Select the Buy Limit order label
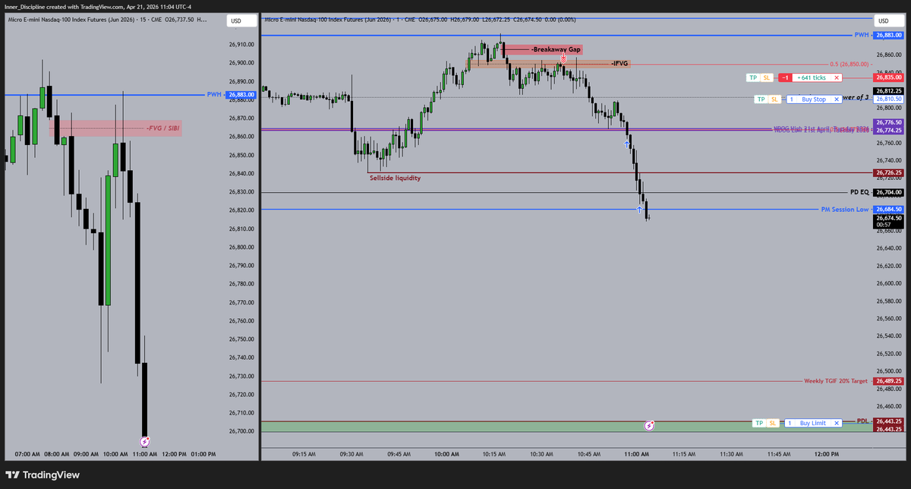Viewport: 911px width, 489px height. pos(813,423)
